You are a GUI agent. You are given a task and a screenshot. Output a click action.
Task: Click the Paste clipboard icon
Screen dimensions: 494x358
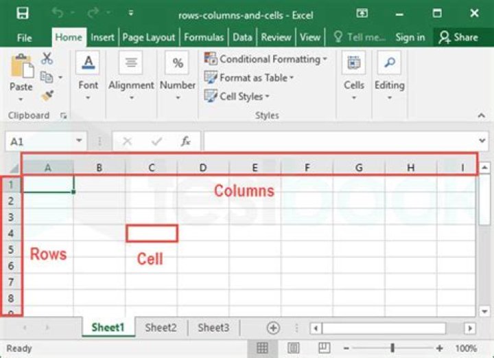coord(22,66)
